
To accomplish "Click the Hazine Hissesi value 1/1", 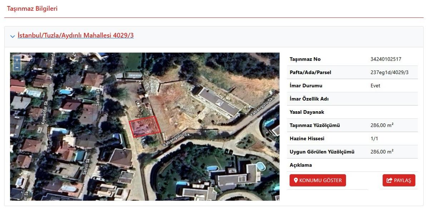I will click(x=374, y=139).
